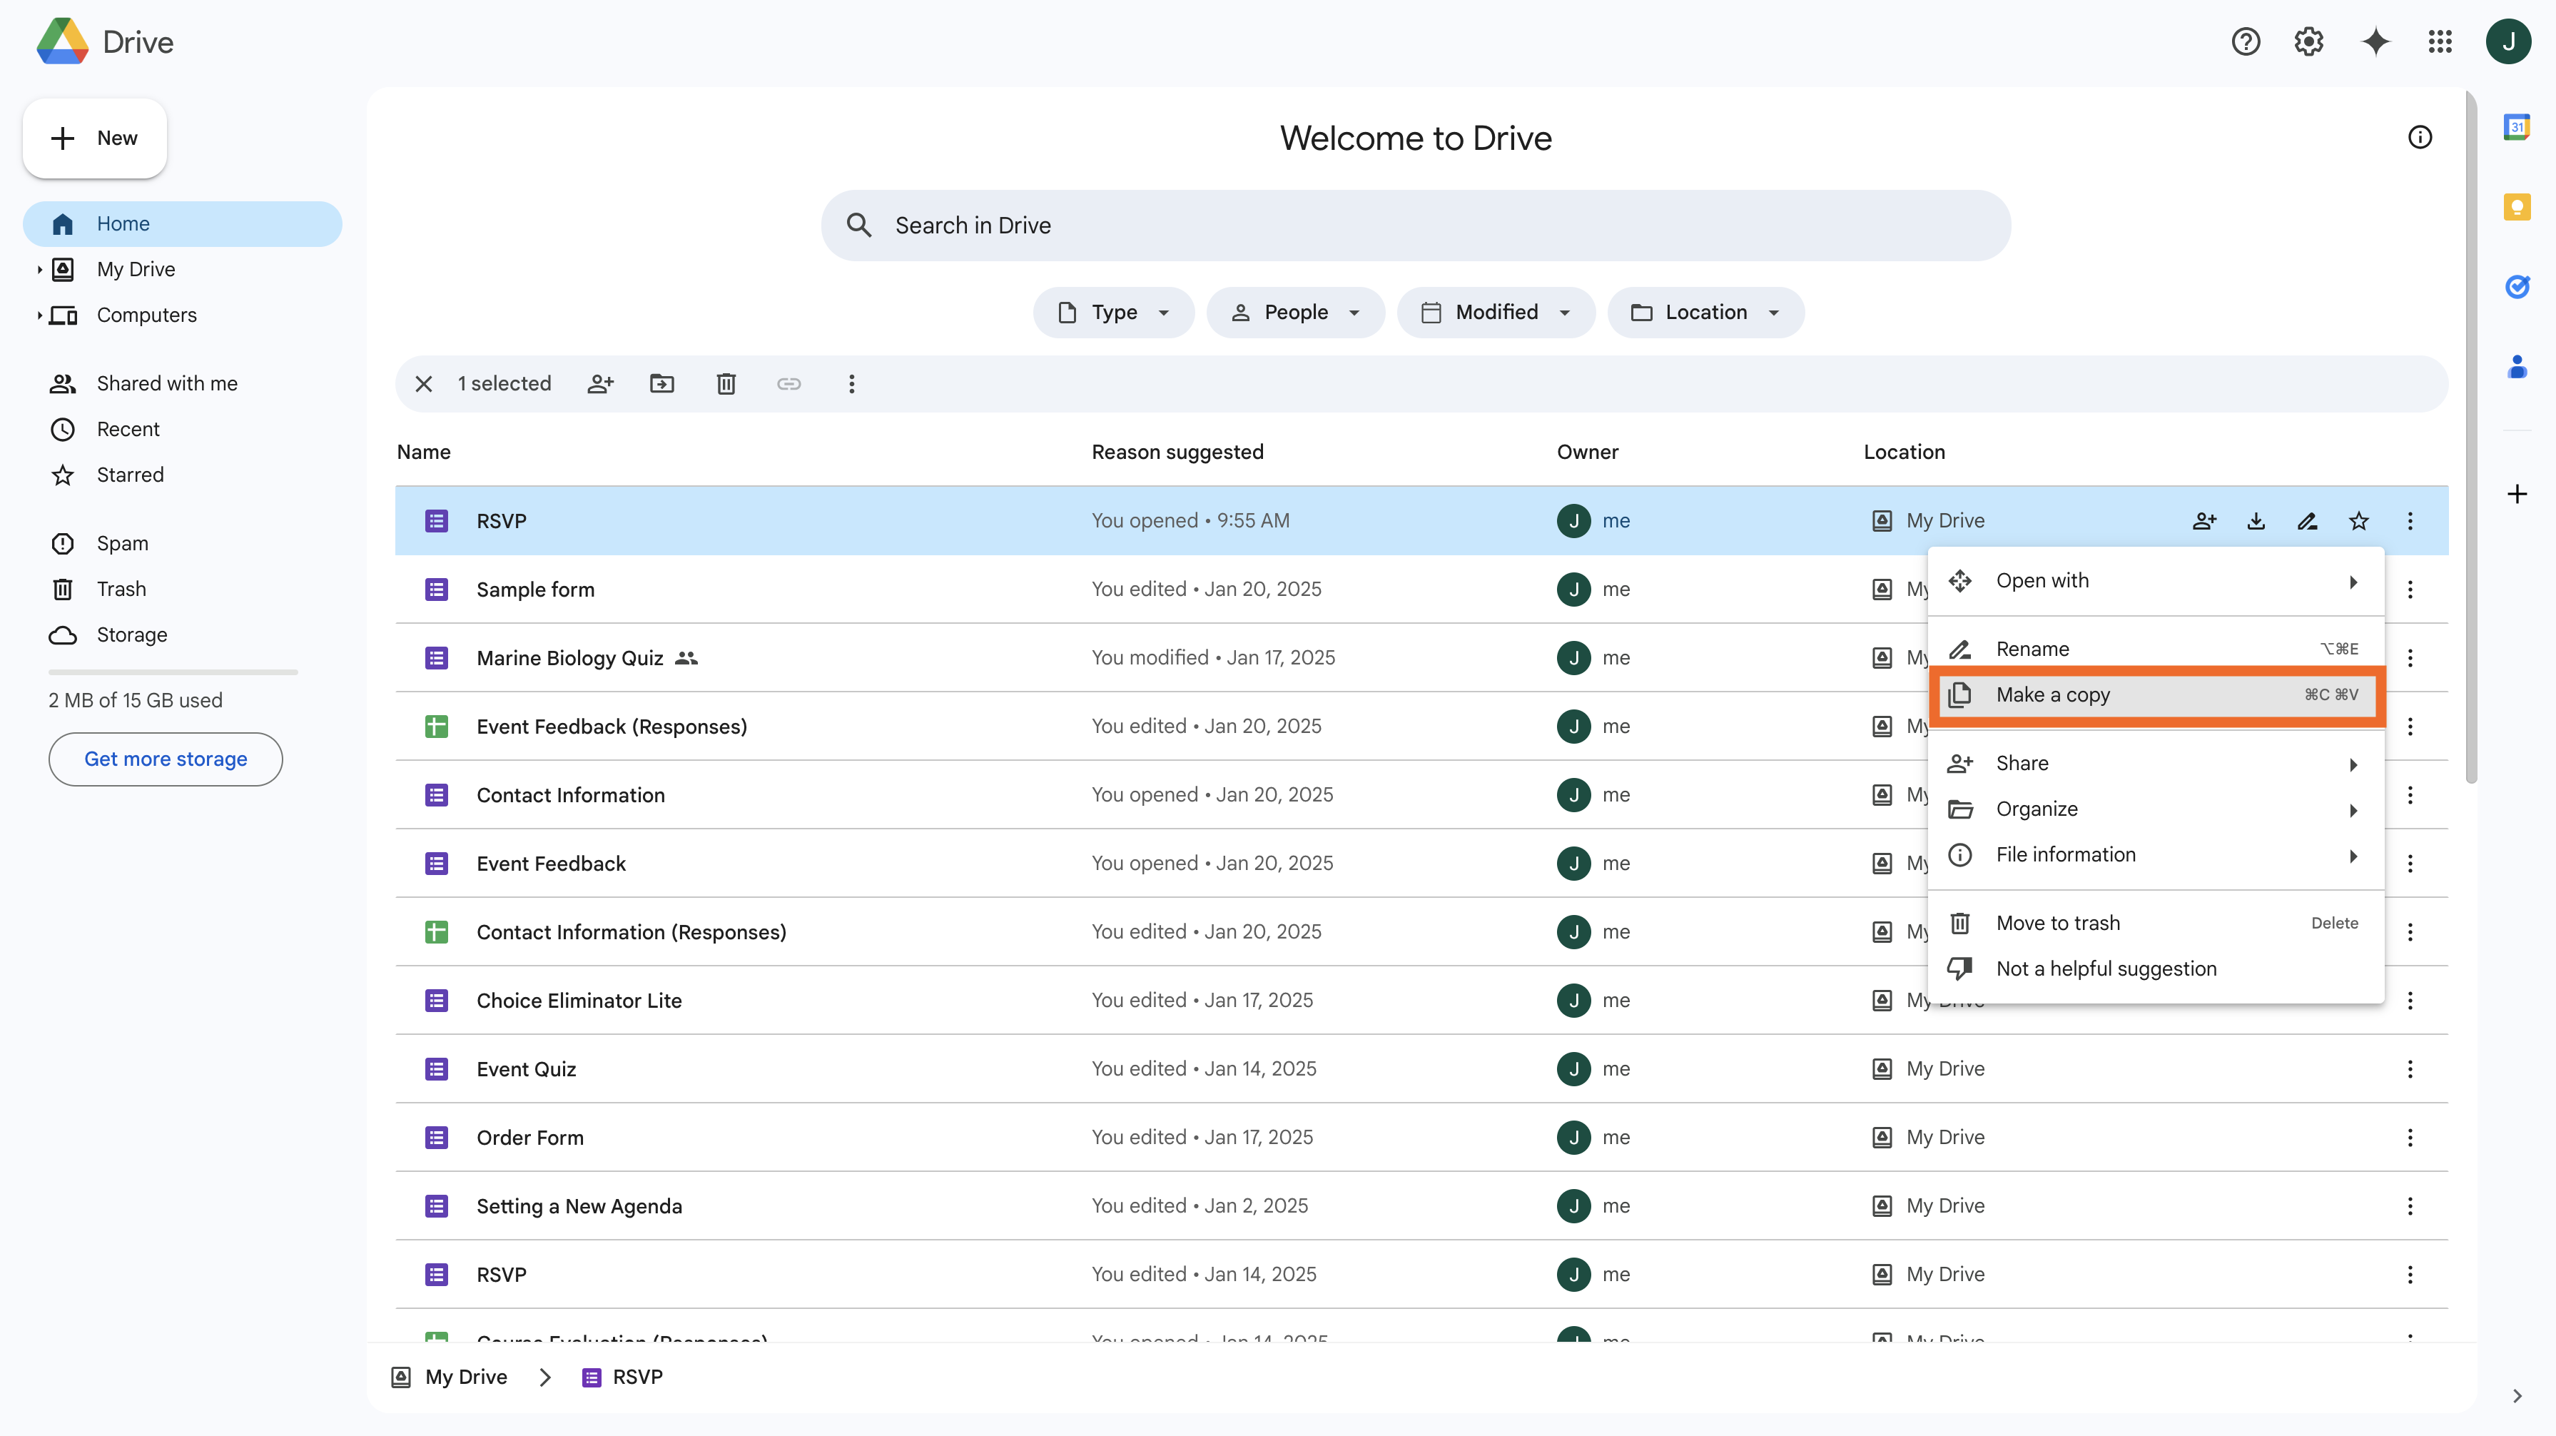
Task: Expand Computers tree arrow in sidebar
Action: [x=39, y=315]
